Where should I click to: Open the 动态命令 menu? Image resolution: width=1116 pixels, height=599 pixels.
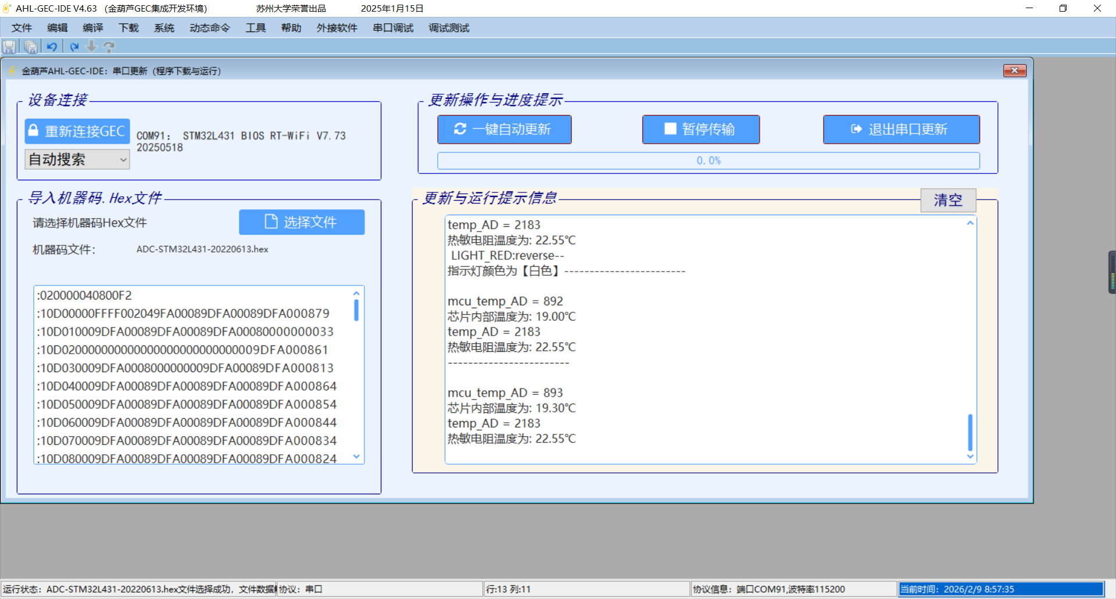coord(210,28)
